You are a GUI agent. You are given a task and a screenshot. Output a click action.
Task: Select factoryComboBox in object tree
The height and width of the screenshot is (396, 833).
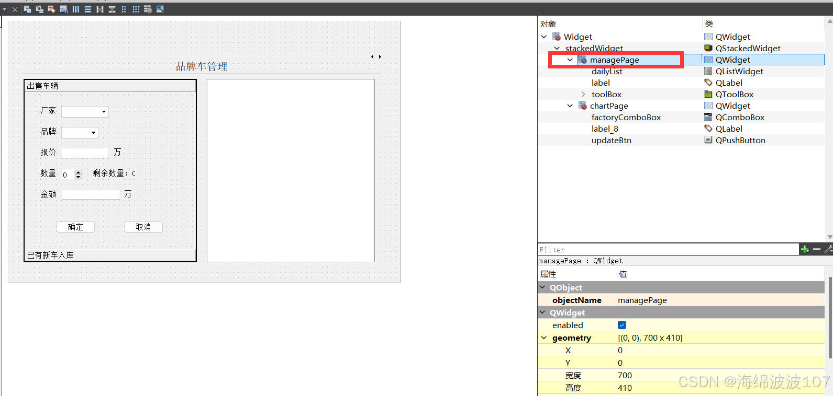tap(626, 117)
